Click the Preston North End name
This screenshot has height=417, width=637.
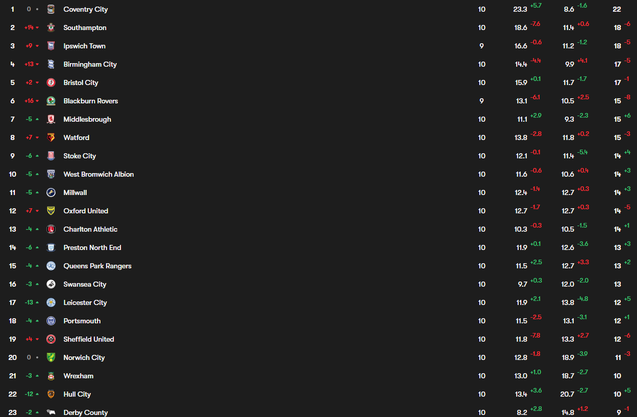click(x=92, y=247)
